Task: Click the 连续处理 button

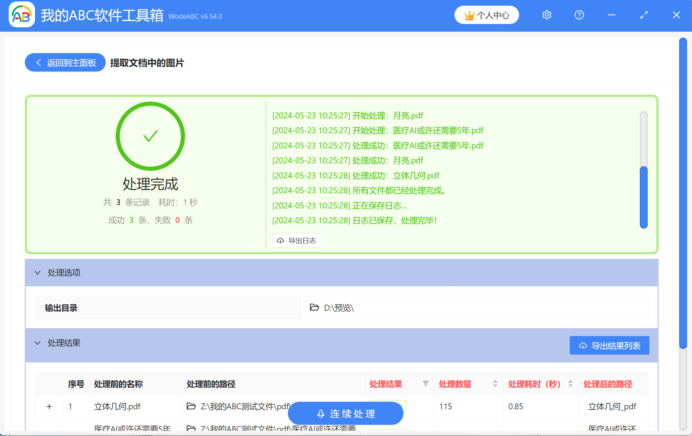Action: (346, 413)
